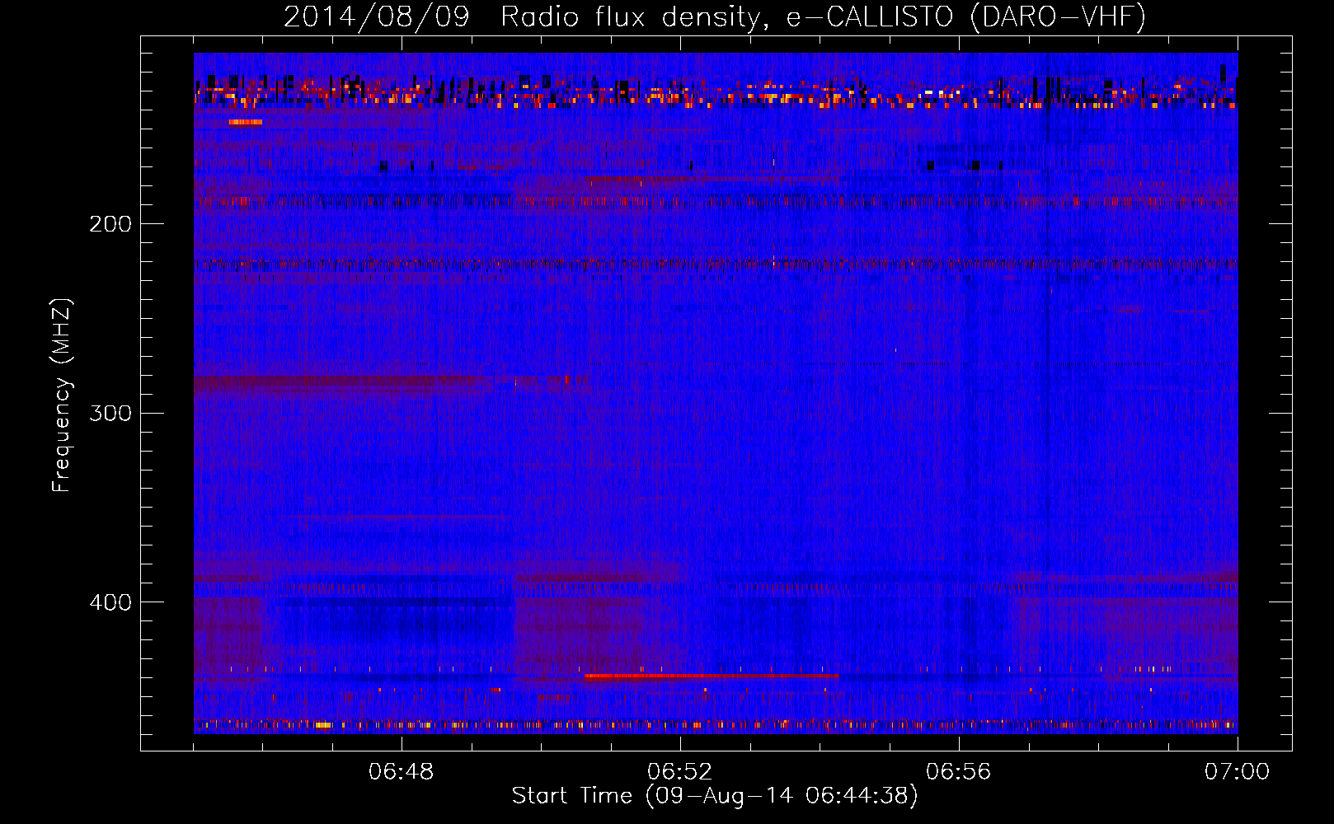Click the '06:48' time tick label
This screenshot has width=1334, height=824.
[x=402, y=772]
